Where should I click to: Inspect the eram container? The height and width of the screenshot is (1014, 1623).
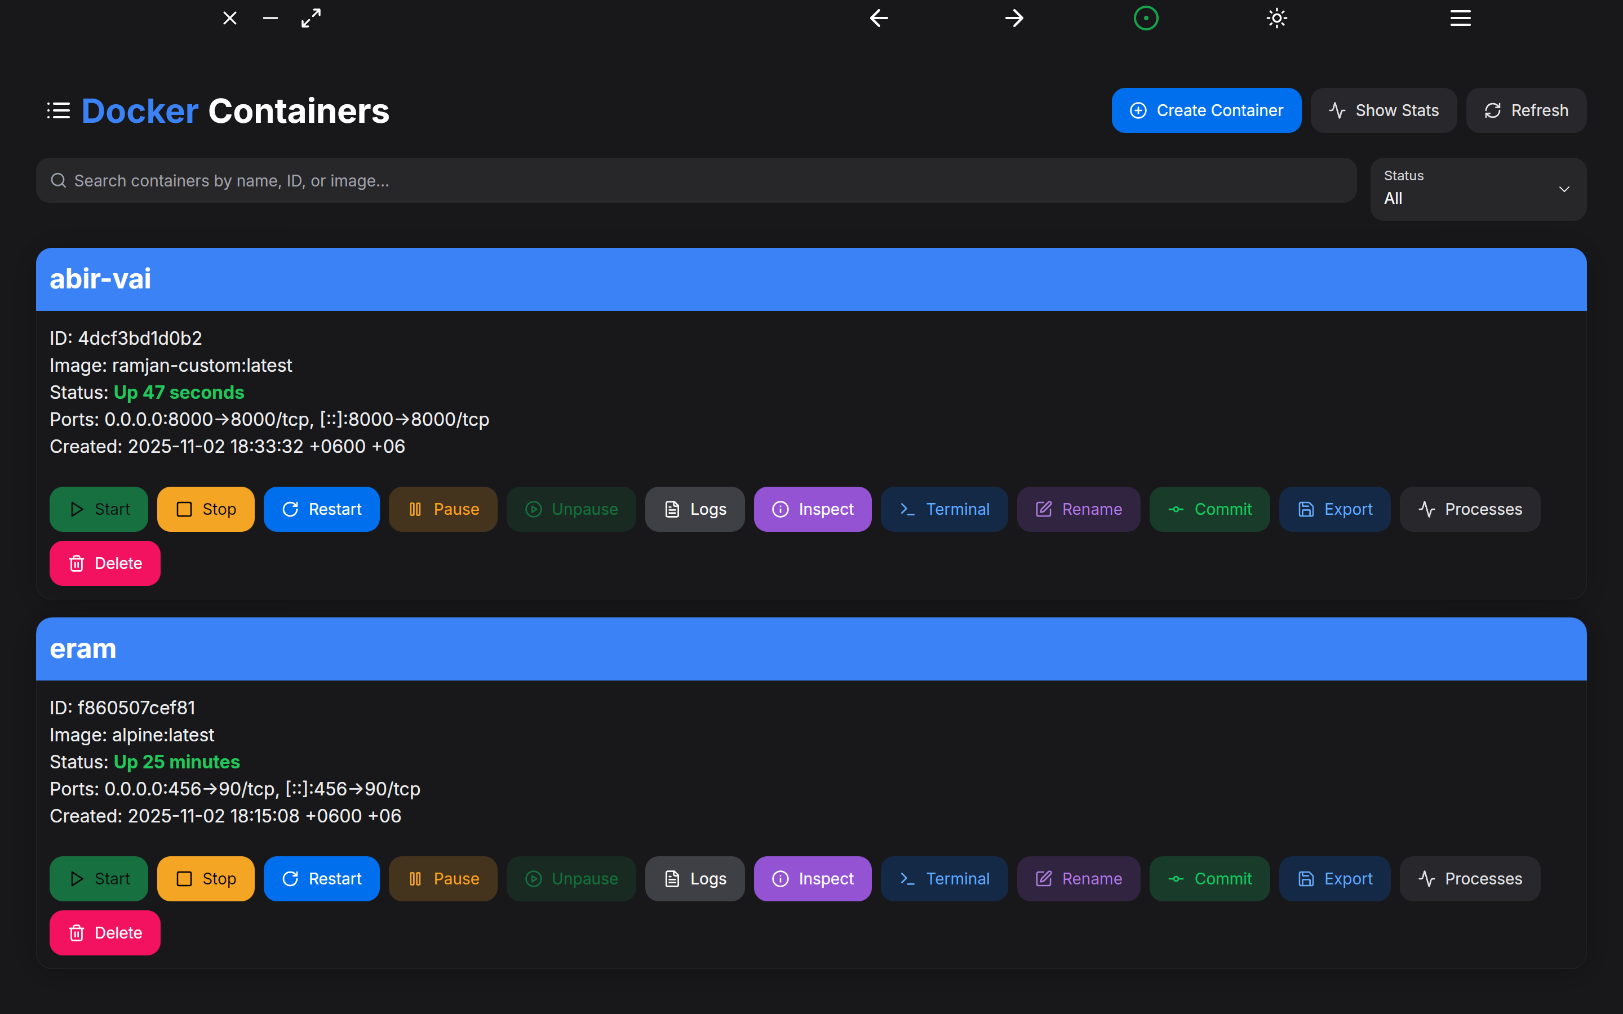point(812,879)
